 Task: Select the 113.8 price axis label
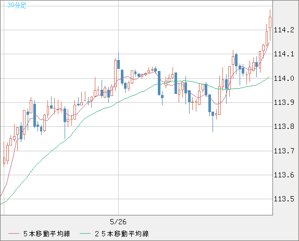coord(284,126)
